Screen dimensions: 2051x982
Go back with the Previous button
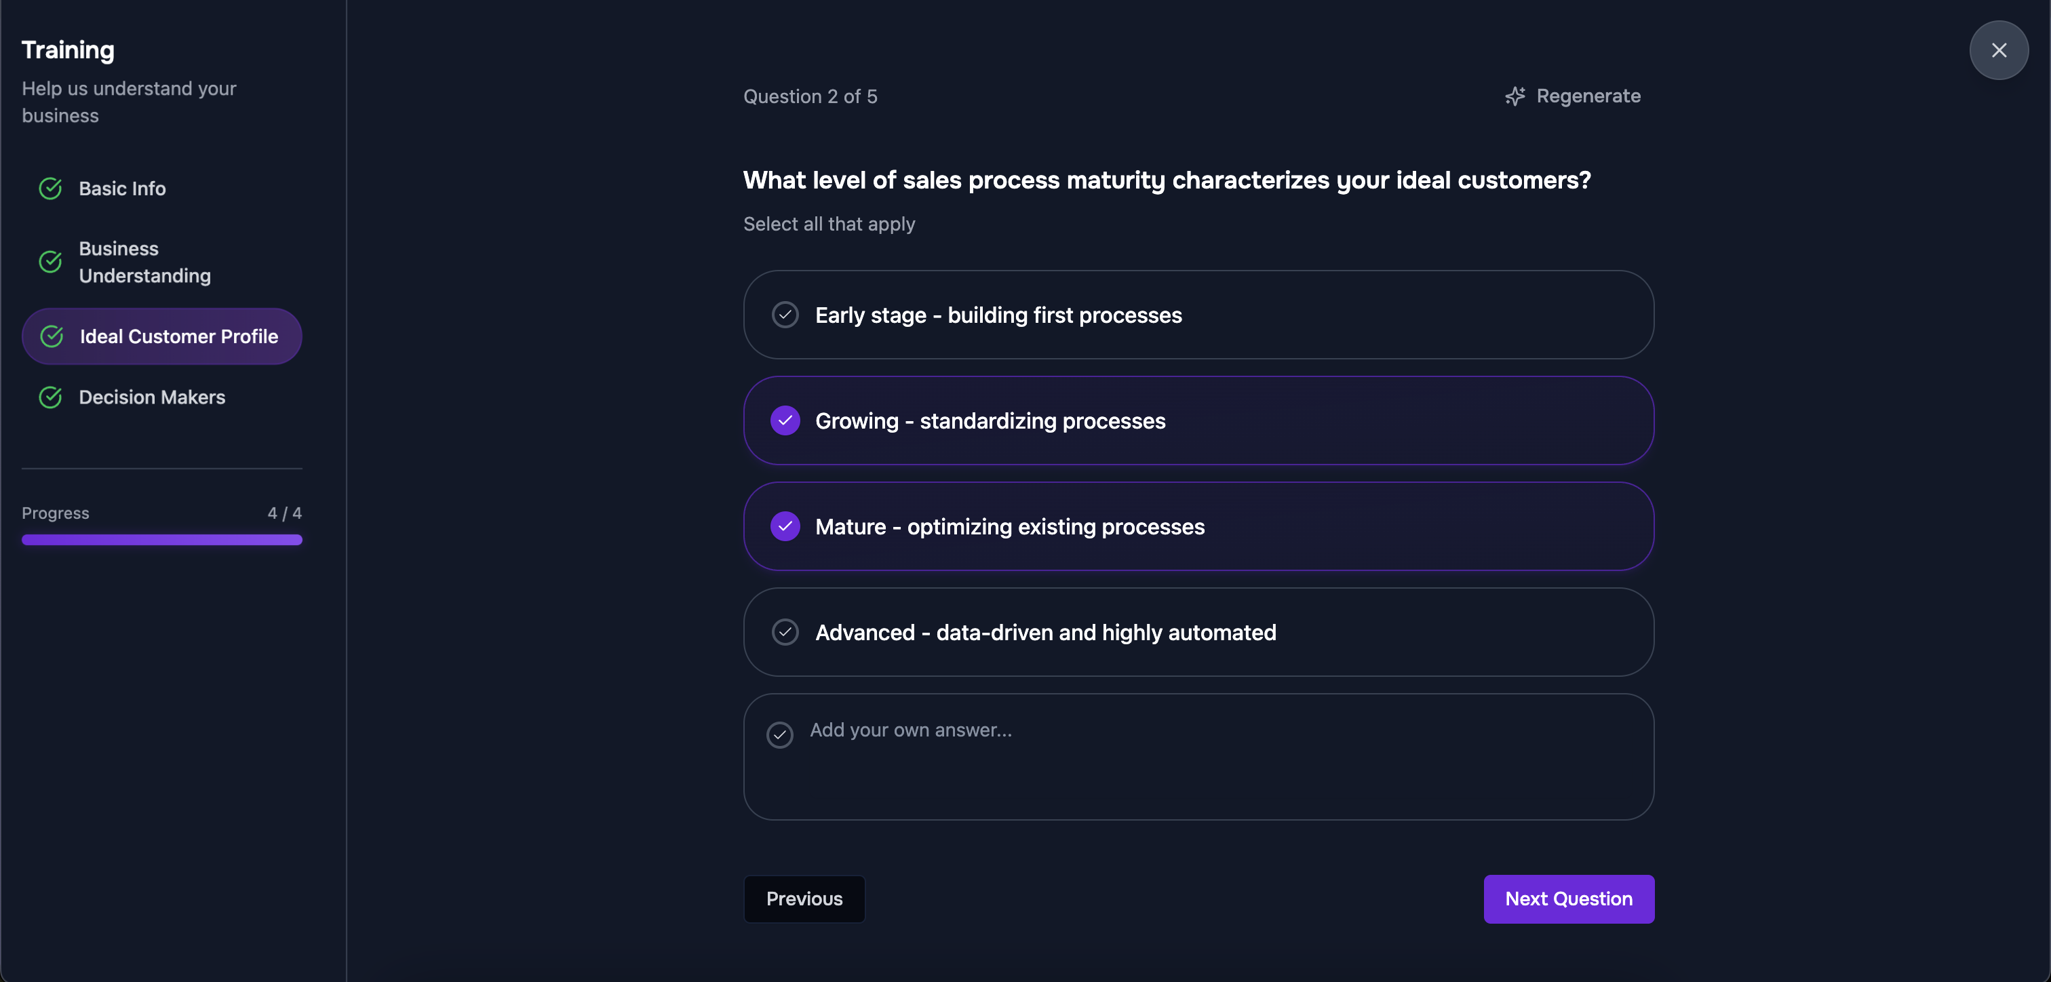coord(804,899)
